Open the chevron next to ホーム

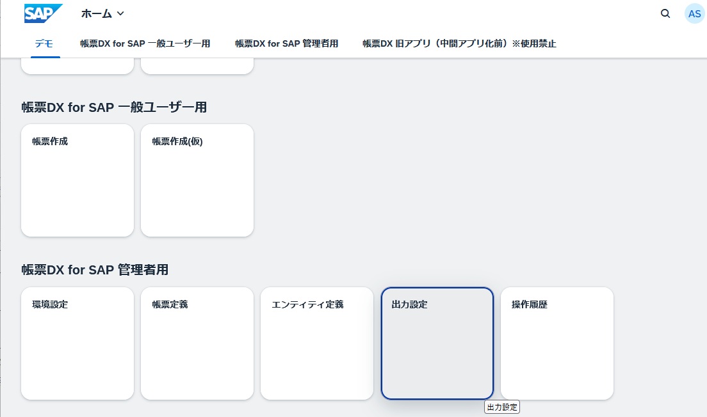tap(120, 13)
